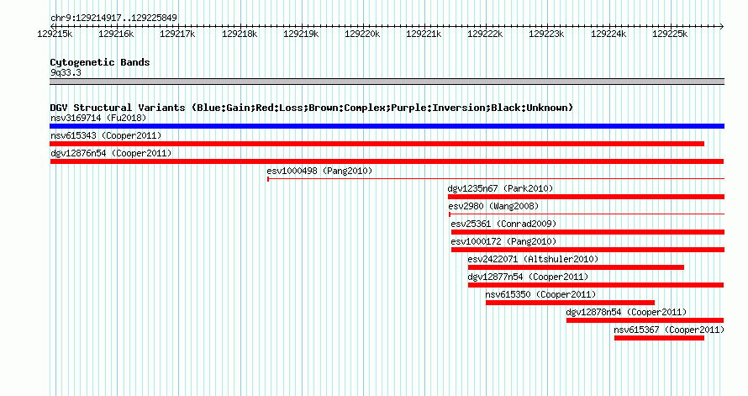Screen dimensions: 748x396
Task: Select the esv25361 red loss bar
Action: pos(587,232)
